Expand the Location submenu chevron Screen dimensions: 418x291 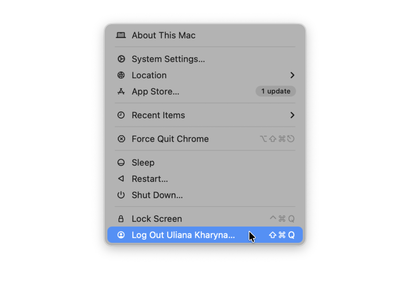pos(293,75)
